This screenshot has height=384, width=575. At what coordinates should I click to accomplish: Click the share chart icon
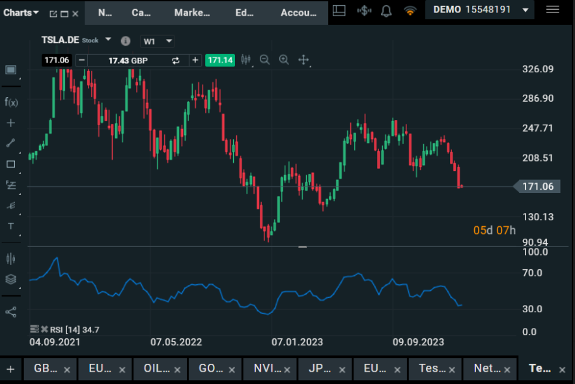coord(10,312)
